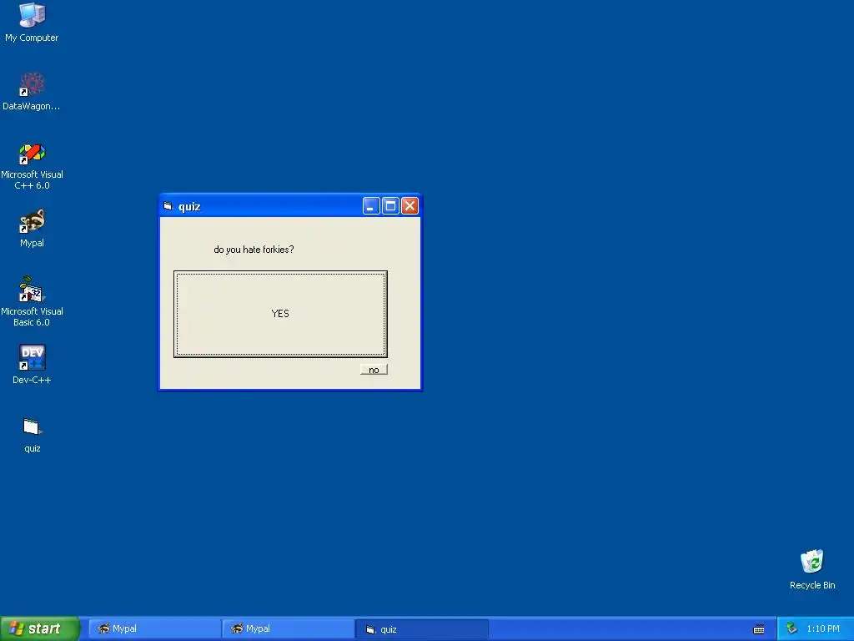The height and width of the screenshot is (641, 854).
Task: Switch to the first Mypal taskbar window
Action: click(154, 629)
